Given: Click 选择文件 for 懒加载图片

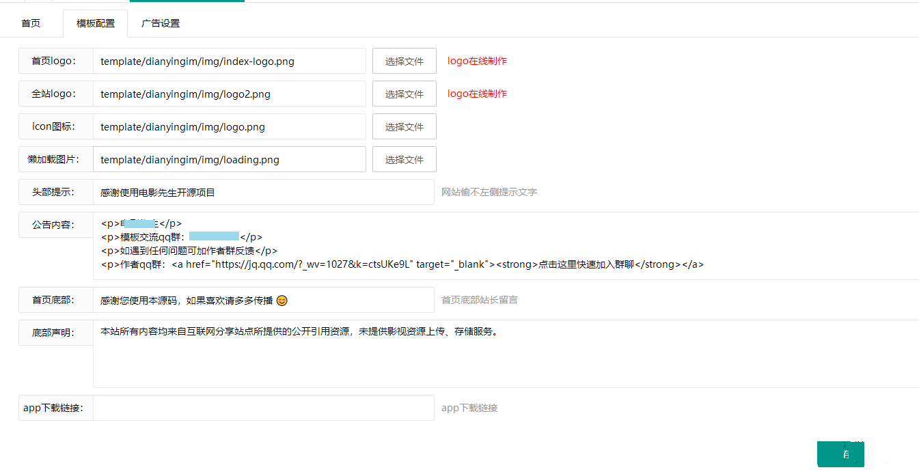Looking at the screenshot, I should [404, 159].
